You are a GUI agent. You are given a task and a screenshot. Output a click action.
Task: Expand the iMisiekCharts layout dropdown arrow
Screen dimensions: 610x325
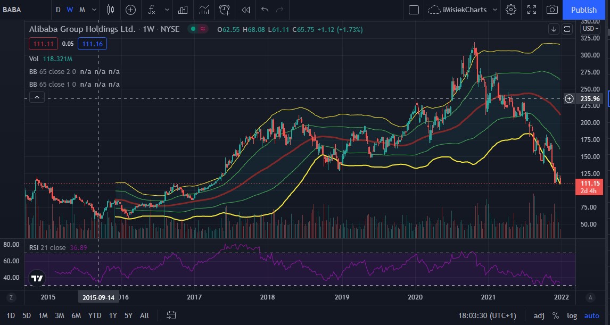tap(495, 10)
